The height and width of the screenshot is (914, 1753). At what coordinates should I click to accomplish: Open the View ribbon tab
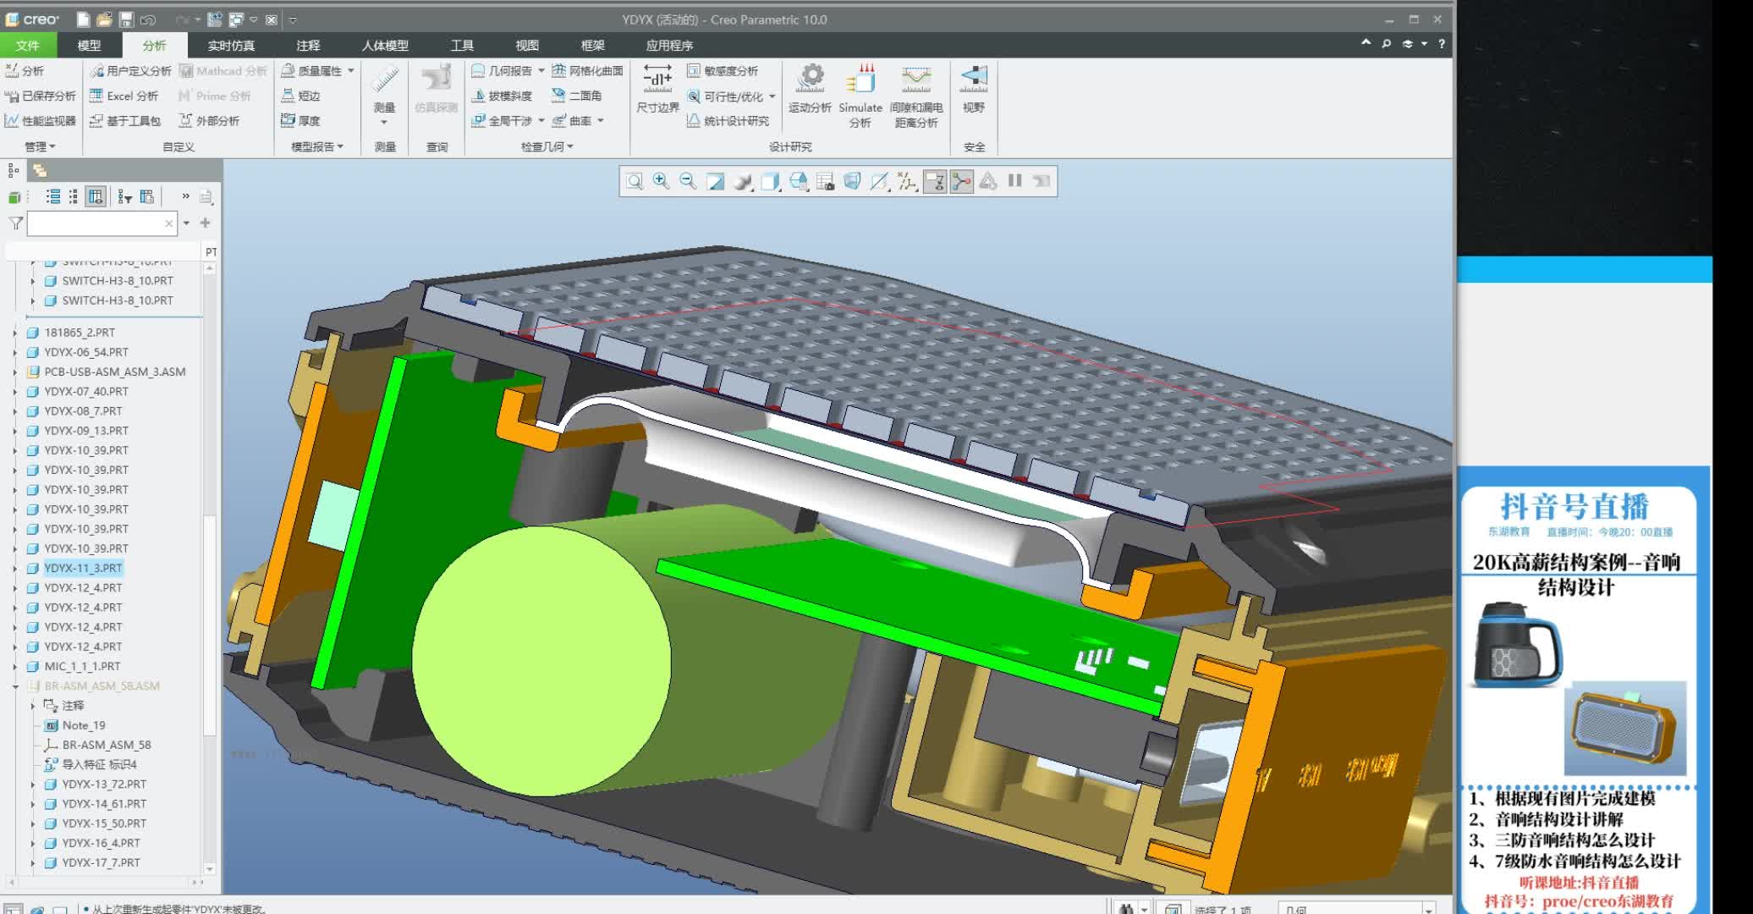pos(527,46)
